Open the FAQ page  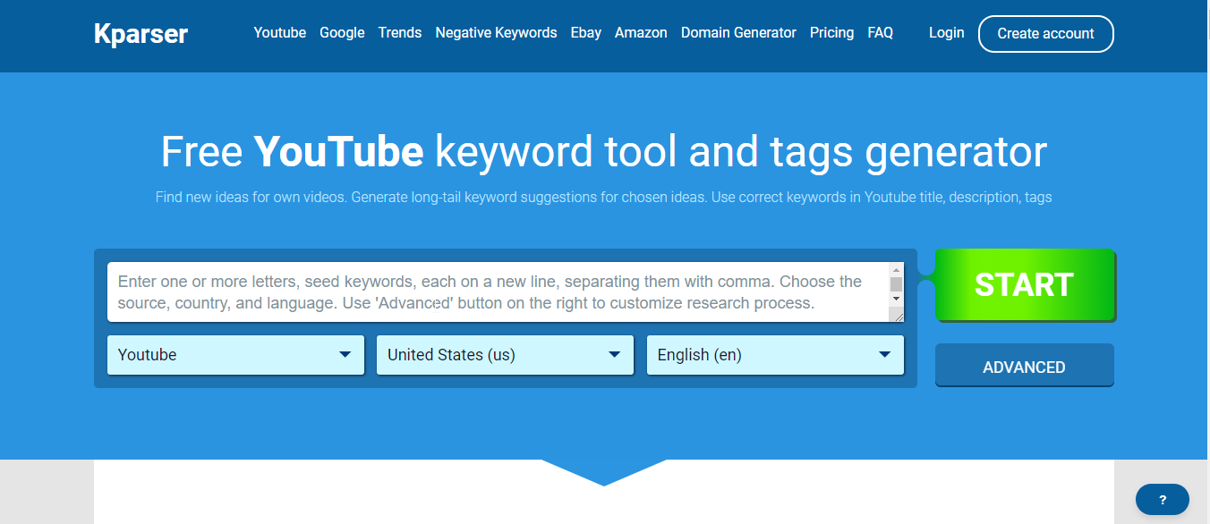coord(881,33)
